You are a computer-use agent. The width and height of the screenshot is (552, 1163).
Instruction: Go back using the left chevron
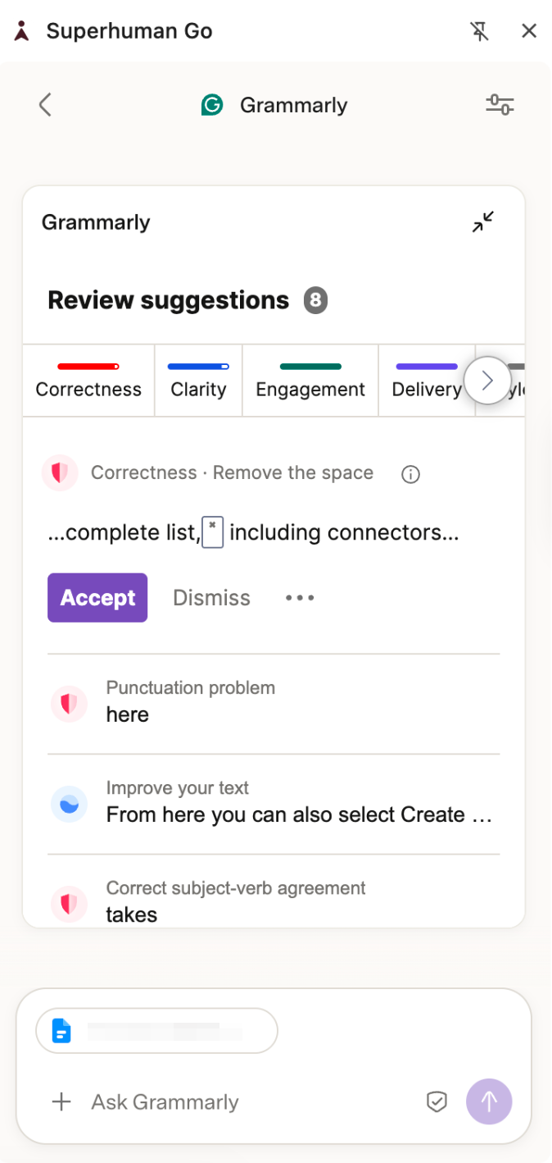(45, 105)
